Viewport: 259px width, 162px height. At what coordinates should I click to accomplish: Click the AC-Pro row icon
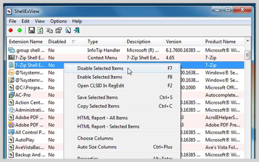(11, 95)
